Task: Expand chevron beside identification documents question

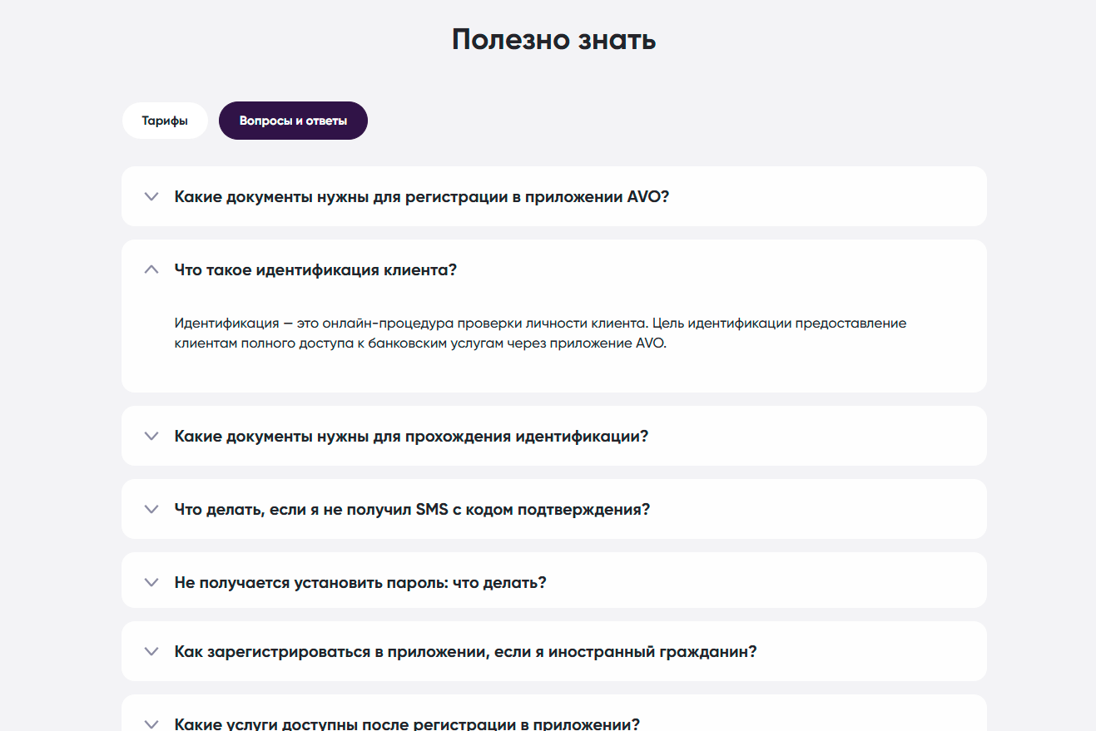Action: [x=151, y=436]
